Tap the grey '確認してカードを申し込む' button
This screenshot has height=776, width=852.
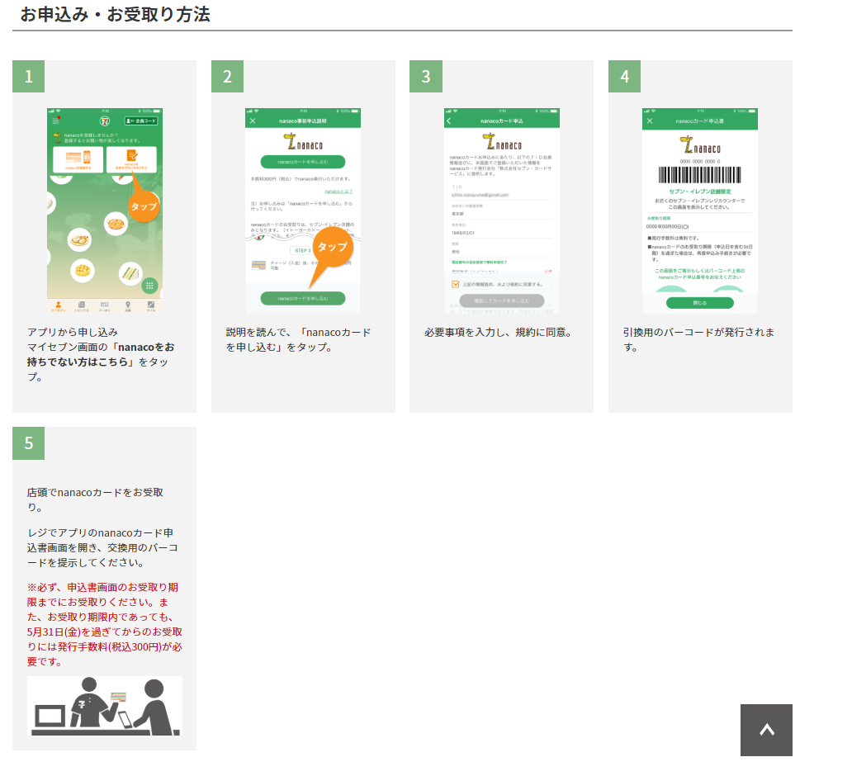(501, 300)
